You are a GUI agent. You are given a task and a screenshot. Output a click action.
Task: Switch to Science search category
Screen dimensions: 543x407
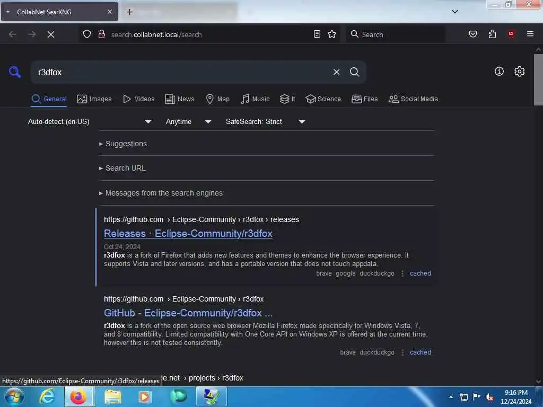click(x=323, y=99)
